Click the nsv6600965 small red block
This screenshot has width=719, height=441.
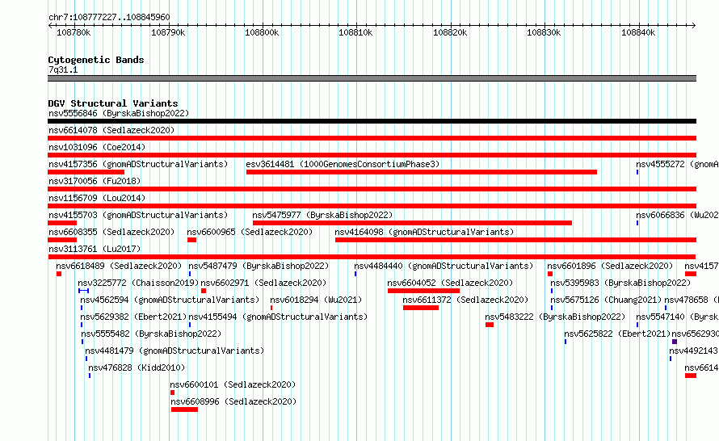pos(191,240)
